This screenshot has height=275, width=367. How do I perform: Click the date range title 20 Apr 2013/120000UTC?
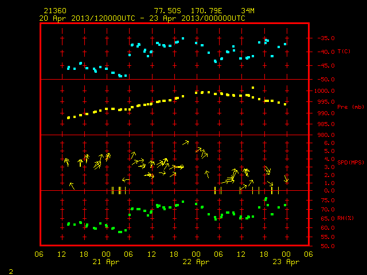tap(87, 18)
